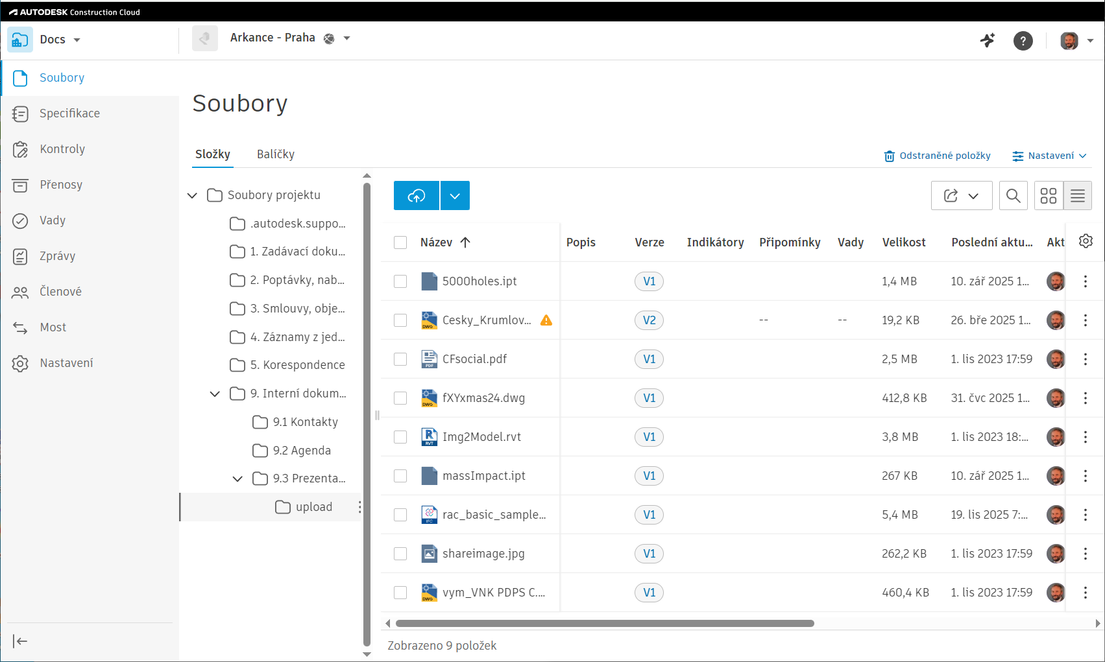Open the help question mark icon
Screen dimensions: 1105x662
(x=1023, y=41)
